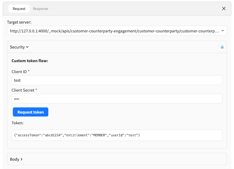Viewport: 234px width, 169px height.
Task: Click the chevron arrow beside Security
Action: tap(27, 47)
